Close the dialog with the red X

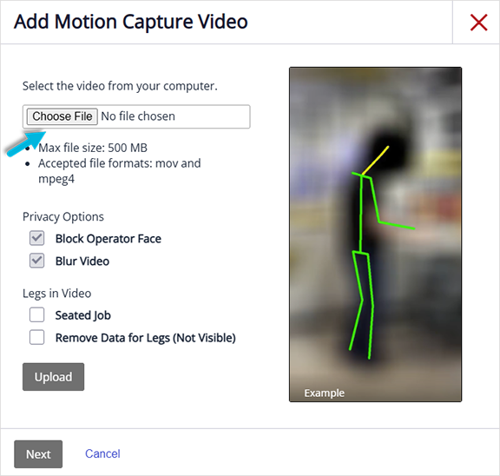[x=478, y=23]
